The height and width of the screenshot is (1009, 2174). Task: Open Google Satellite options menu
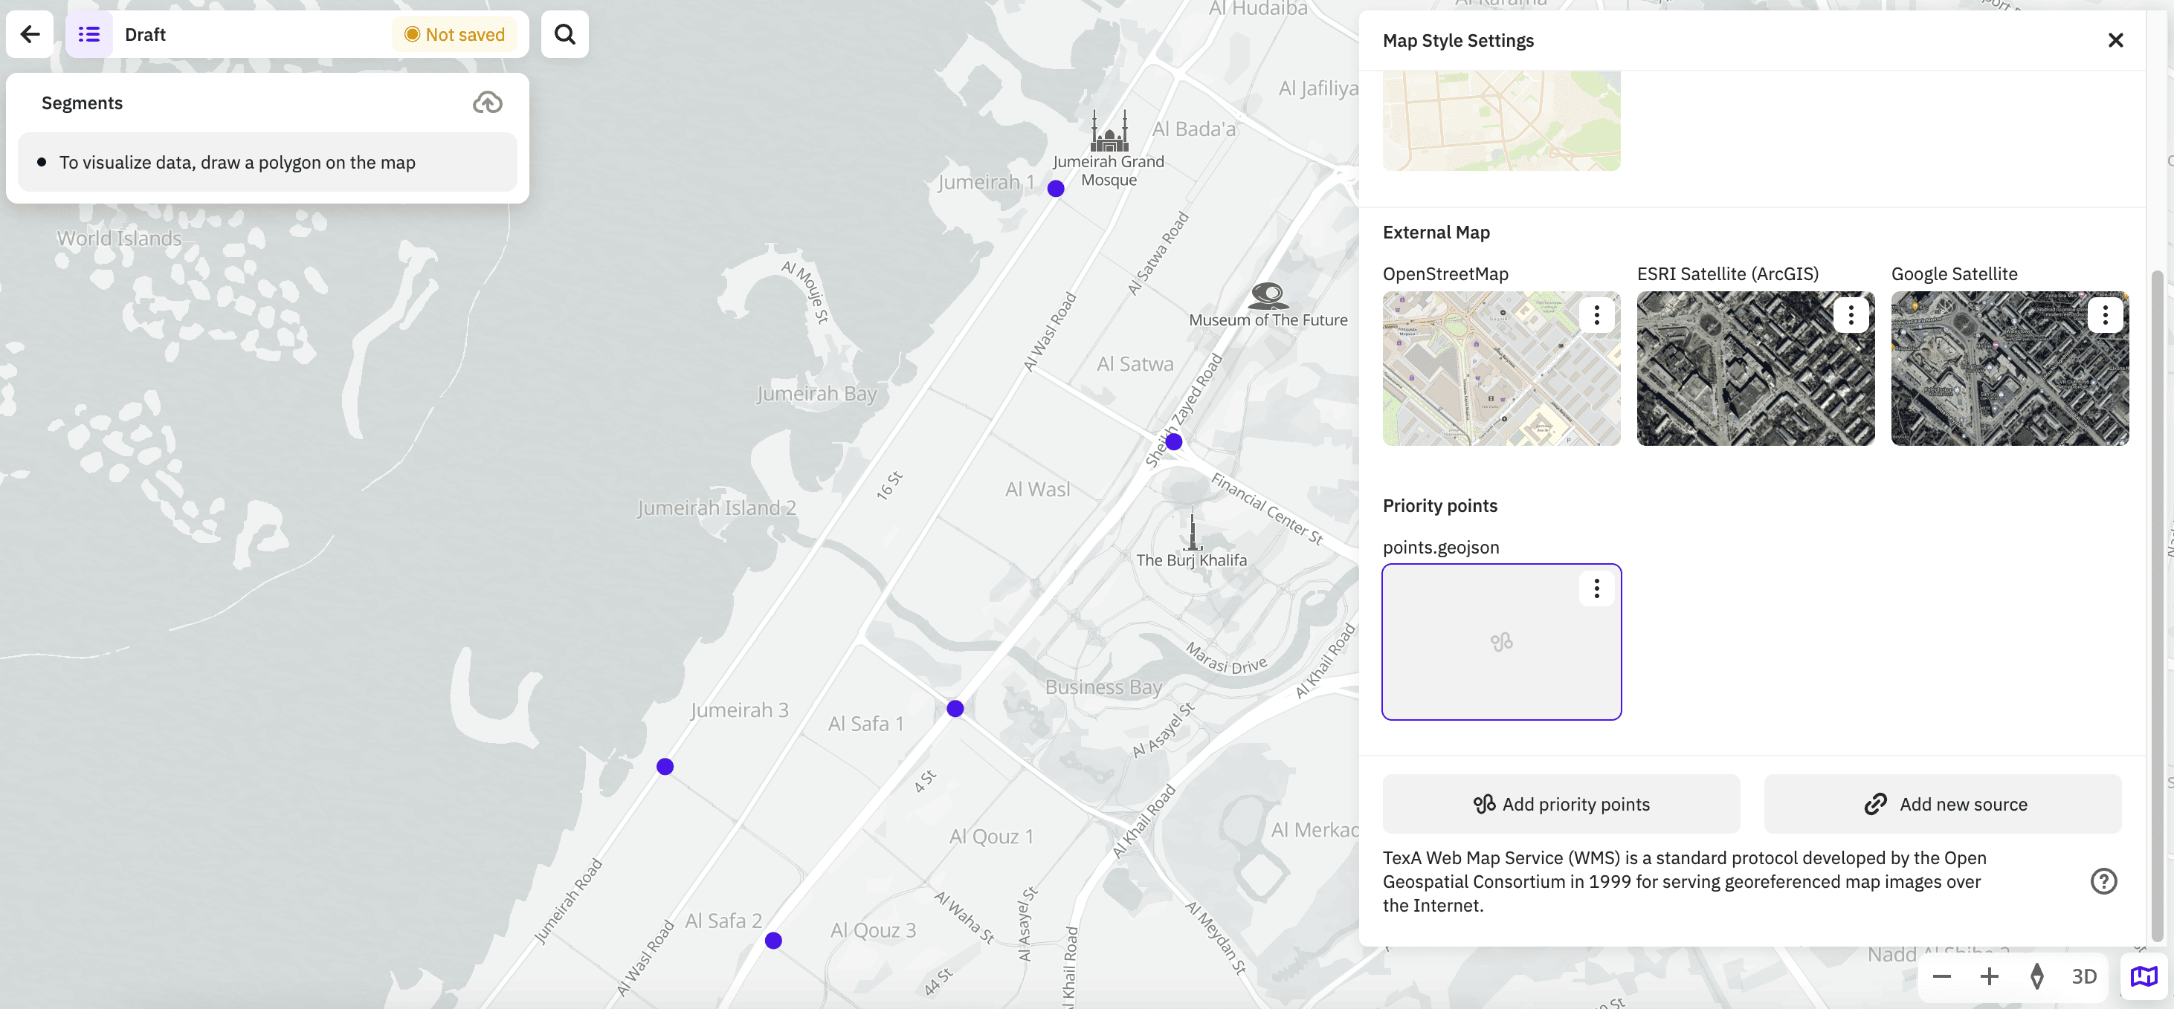pos(2105,316)
